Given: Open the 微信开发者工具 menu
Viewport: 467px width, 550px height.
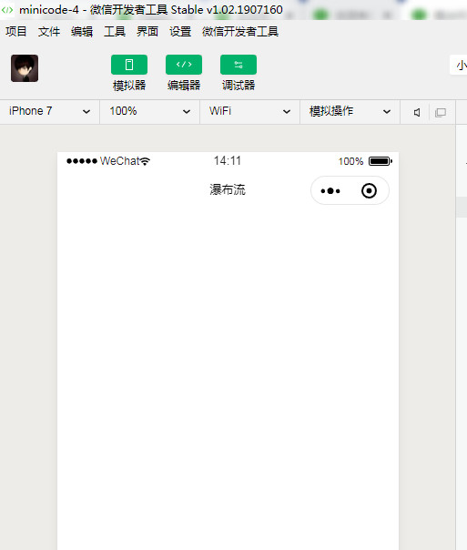Looking at the screenshot, I should 240,32.
